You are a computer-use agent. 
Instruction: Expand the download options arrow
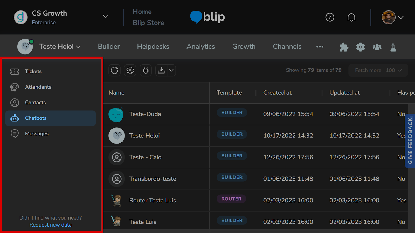tap(171, 70)
